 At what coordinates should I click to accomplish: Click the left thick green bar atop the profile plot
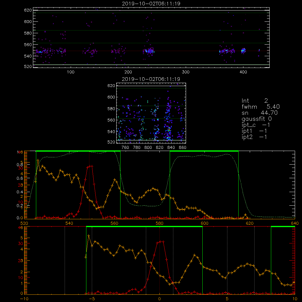tap(78, 151)
